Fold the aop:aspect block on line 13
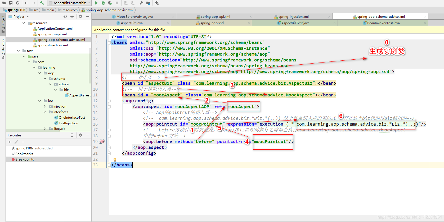The image size is (444, 222). pos(109,107)
